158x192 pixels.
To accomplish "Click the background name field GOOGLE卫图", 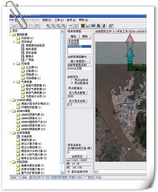I will [x=79, y=68].
